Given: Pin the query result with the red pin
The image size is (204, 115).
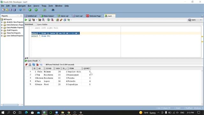Looking at the screenshot, I should click(26, 65).
